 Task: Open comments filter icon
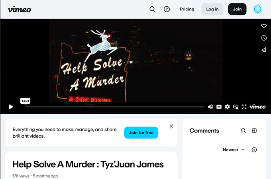[254, 150]
